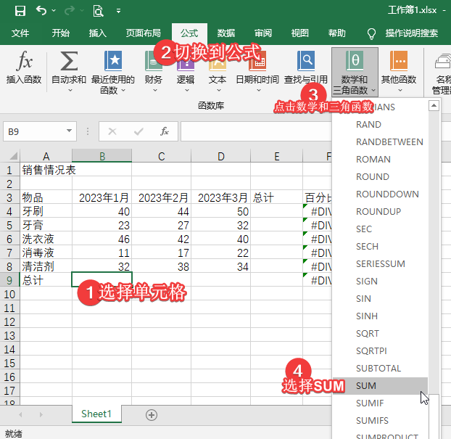Click the function list scroll up arrow

point(434,106)
